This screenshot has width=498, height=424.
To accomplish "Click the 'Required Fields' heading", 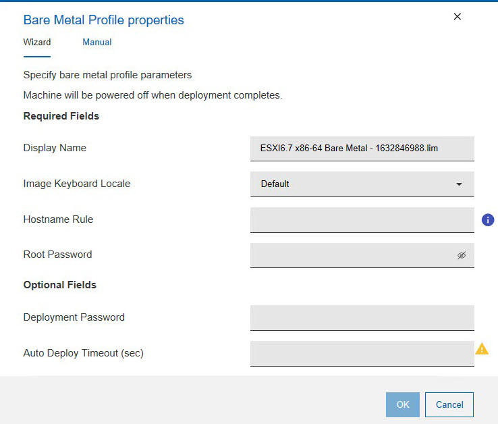I will [61, 116].
